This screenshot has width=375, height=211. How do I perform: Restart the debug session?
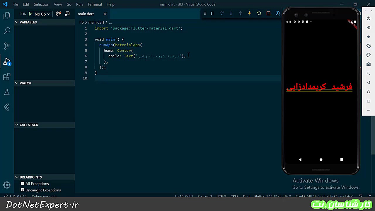tap(259, 13)
